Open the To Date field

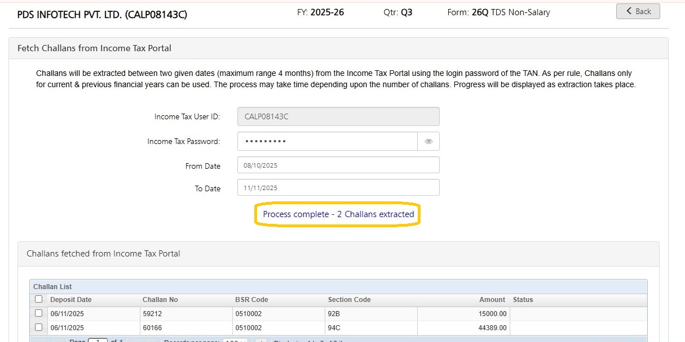tap(338, 188)
